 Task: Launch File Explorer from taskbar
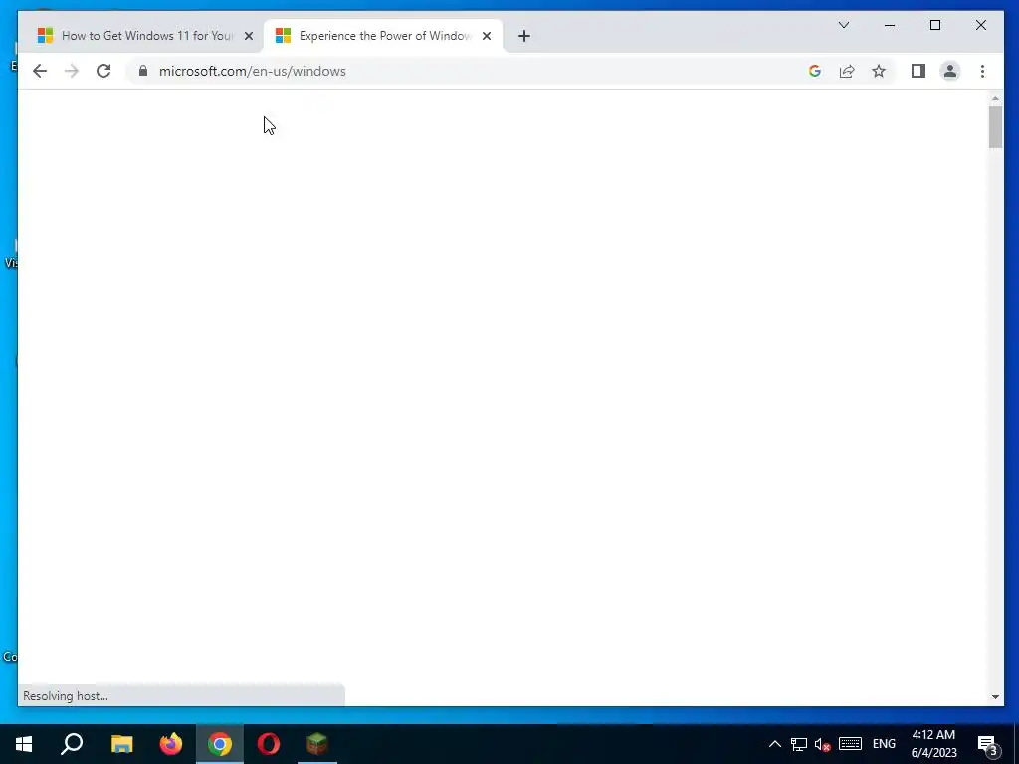pyautogui.click(x=121, y=744)
